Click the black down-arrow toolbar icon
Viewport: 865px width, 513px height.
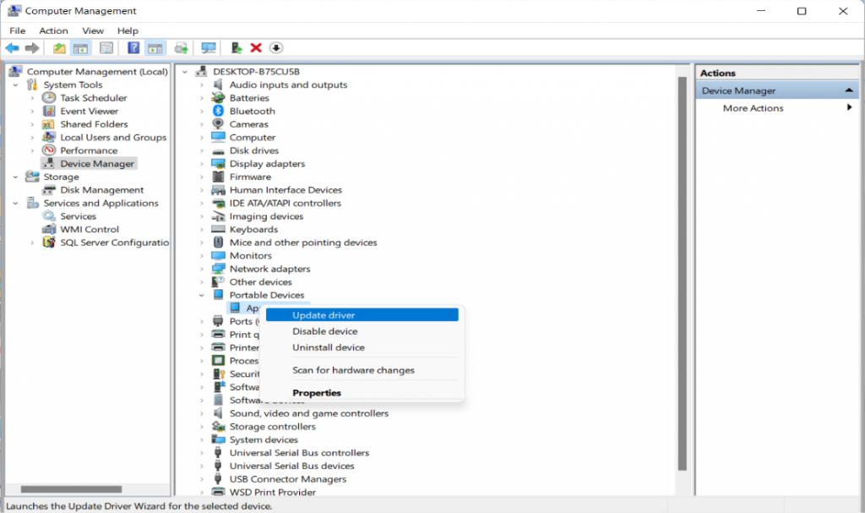point(276,48)
